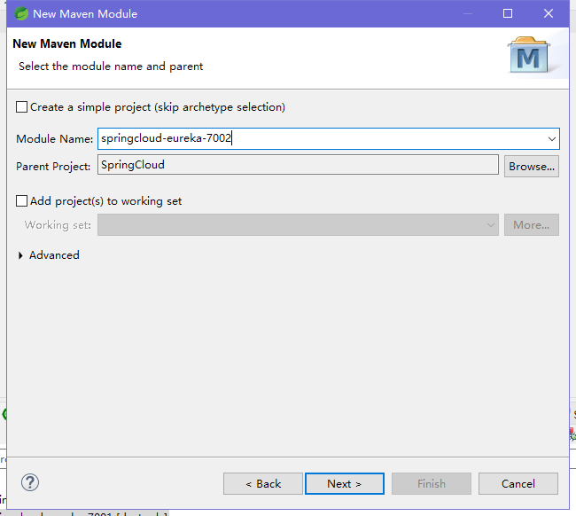Cancel the New Maven Module wizard

[518, 484]
